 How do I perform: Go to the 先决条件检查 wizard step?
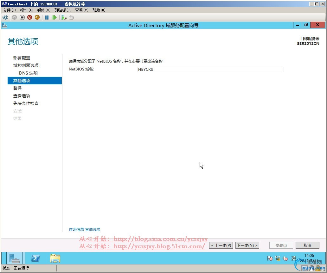pos(26,103)
